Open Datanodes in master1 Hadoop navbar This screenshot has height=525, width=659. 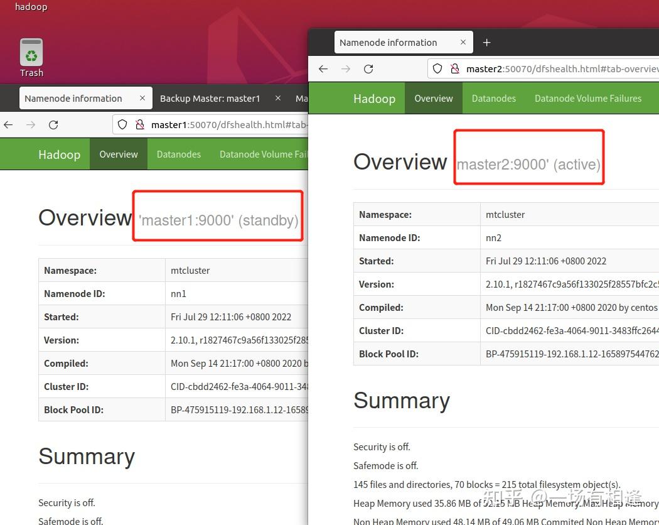pyautogui.click(x=179, y=154)
